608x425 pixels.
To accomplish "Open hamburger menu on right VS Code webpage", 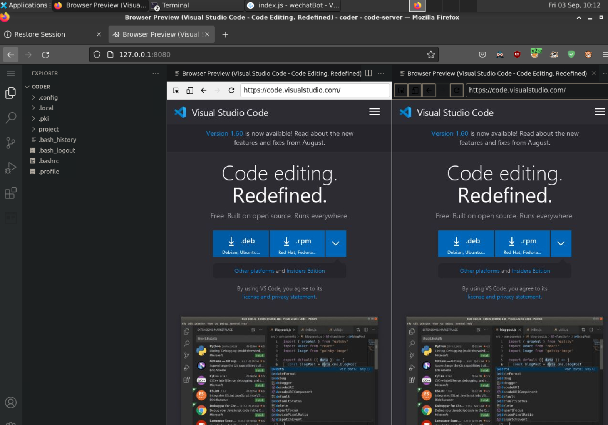I will click(600, 112).
